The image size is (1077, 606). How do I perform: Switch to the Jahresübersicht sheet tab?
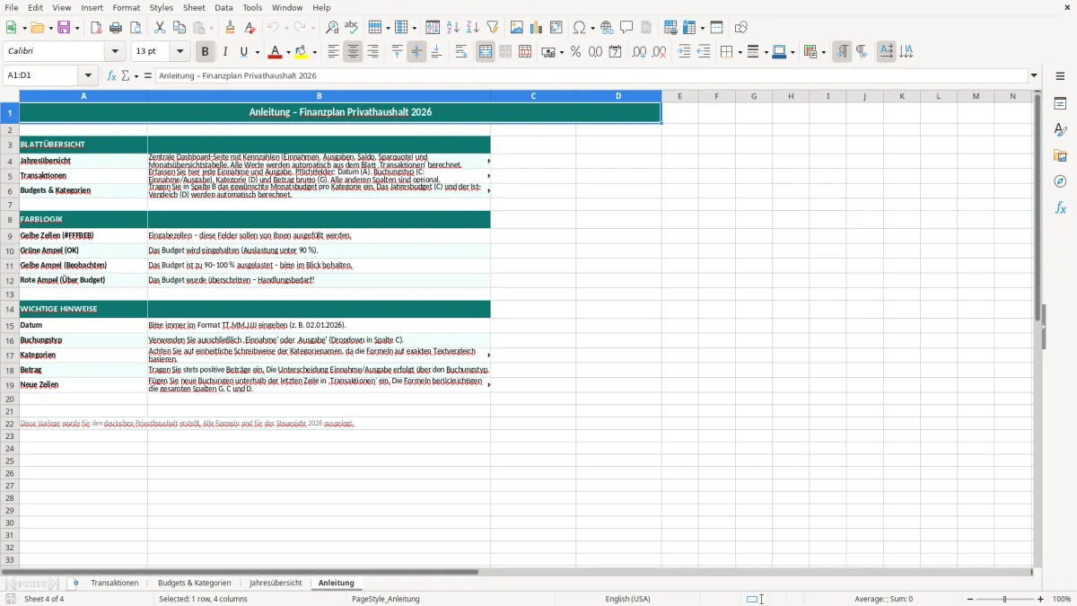[276, 583]
